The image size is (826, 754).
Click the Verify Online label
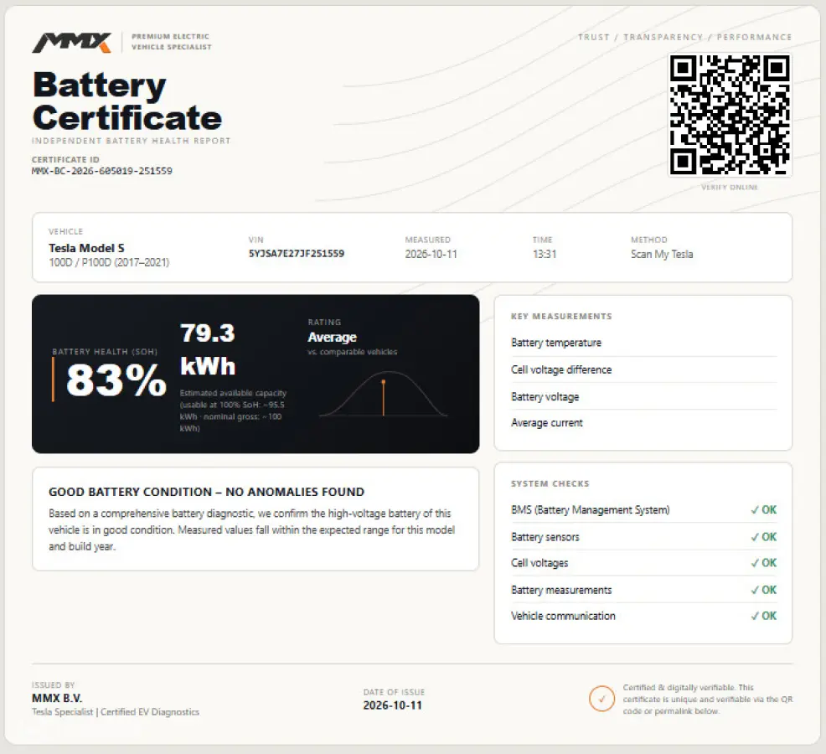730,187
